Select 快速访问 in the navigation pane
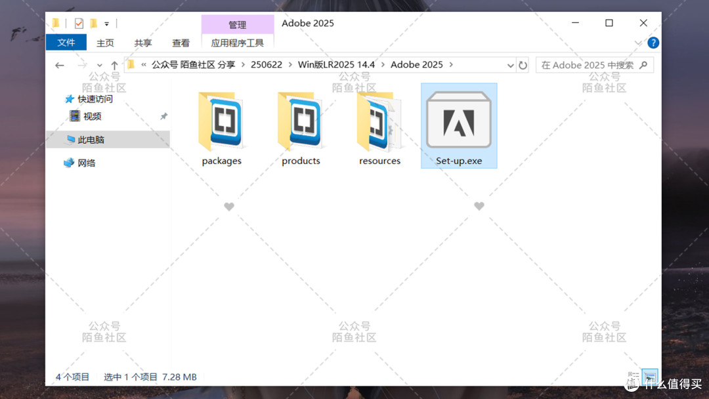The width and height of the screenshot is (709, 399). pos(89,99)
